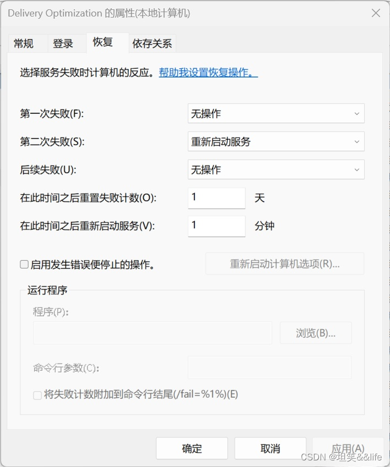
Task: Click the 浏览(B) button
Action: [x=316, y=332]
